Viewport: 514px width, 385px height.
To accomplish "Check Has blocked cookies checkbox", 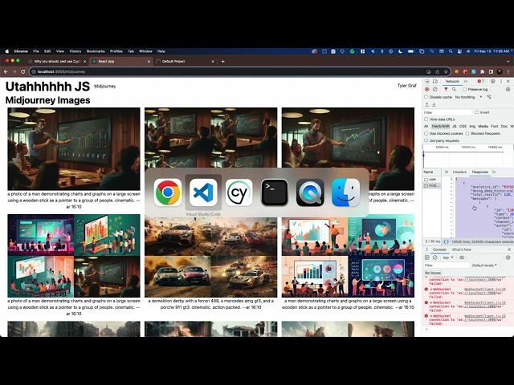I will click(x=426, y=134).
